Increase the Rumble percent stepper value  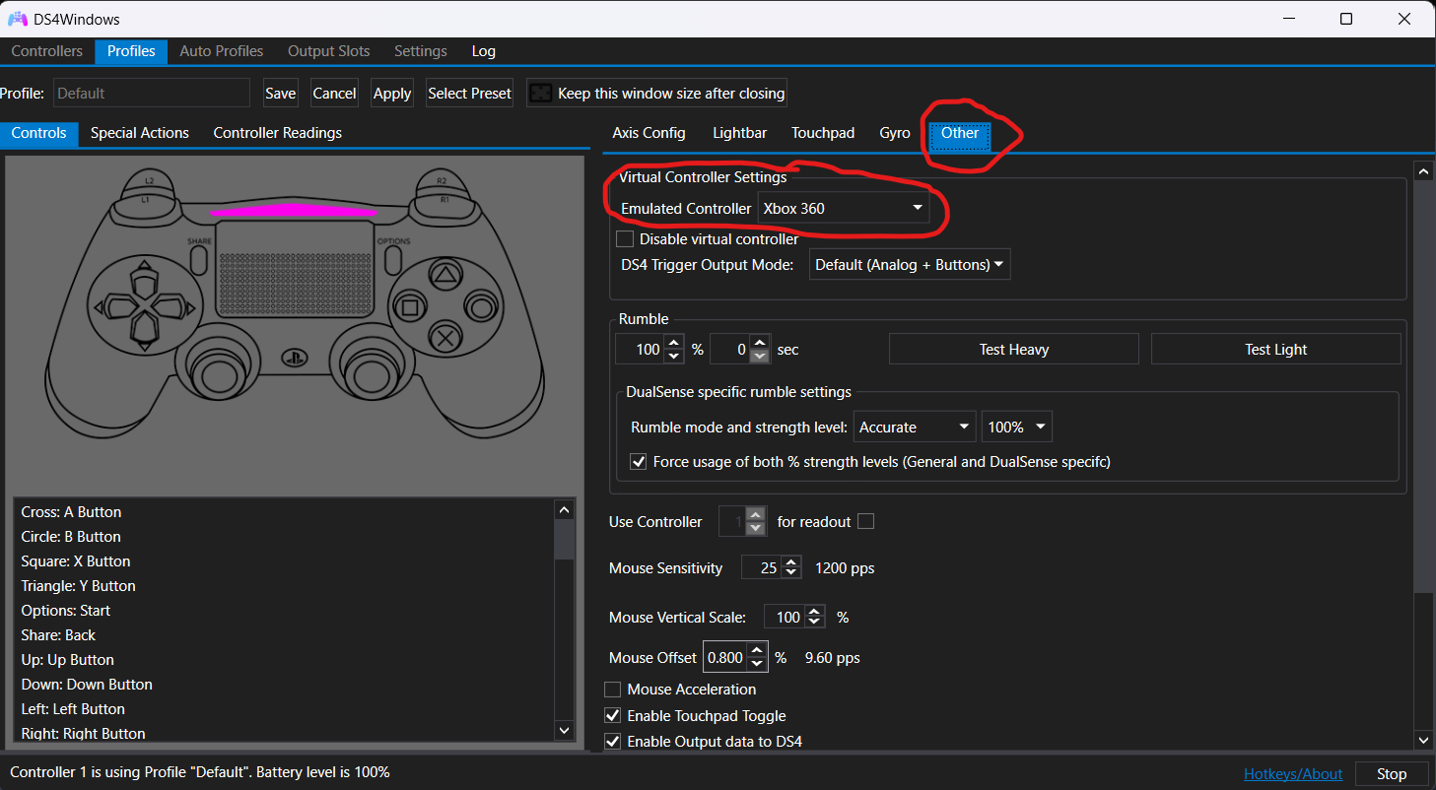(x=674, y=343)
